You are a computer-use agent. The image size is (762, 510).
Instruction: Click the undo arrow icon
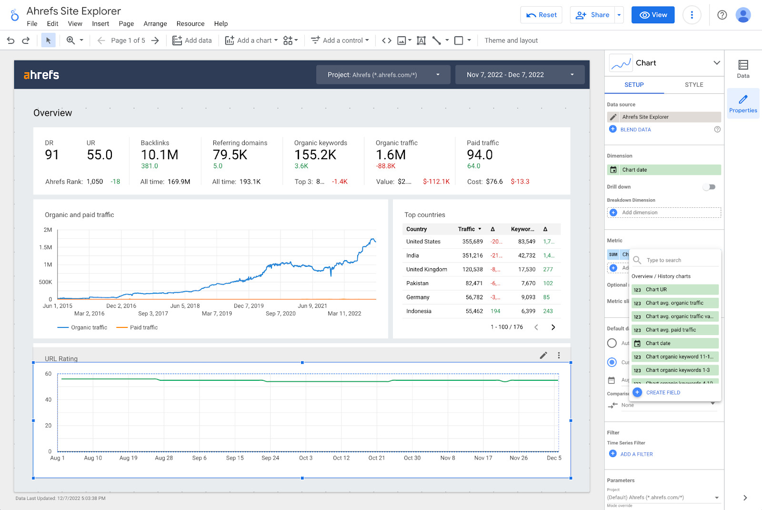(x=10, y=41)
